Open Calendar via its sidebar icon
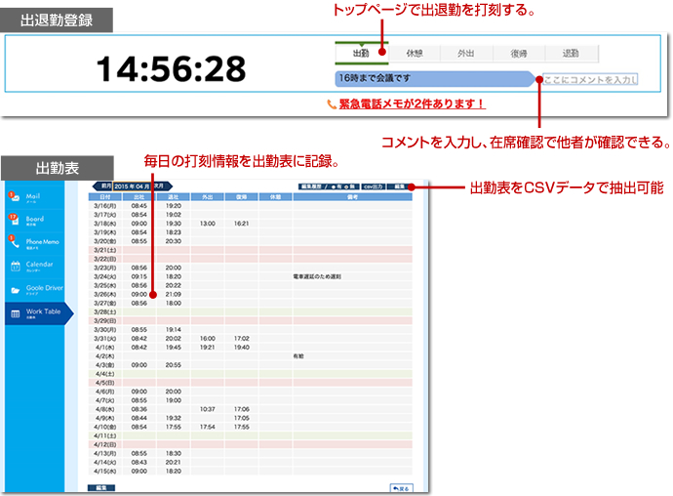 (x=15, y=266)
